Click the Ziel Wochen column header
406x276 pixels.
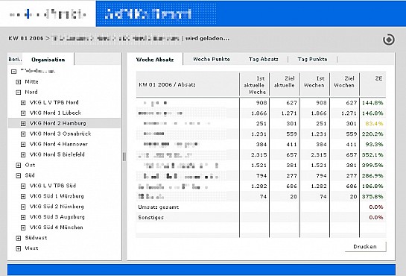(x=344, y=85)
